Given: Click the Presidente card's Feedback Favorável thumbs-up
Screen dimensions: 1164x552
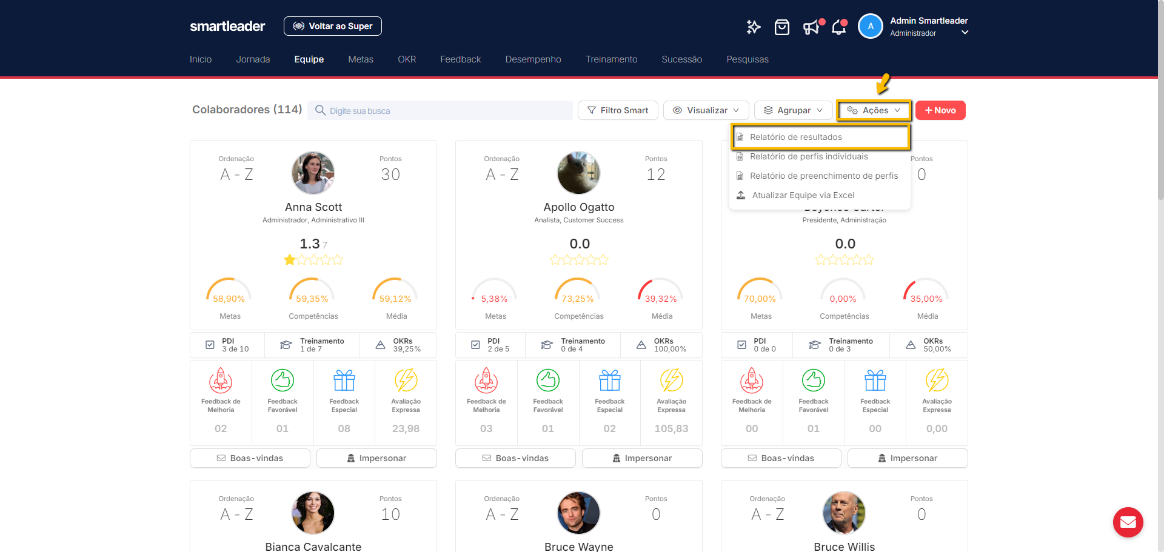Looking at the screenshot, I should [x=814, y=381].
